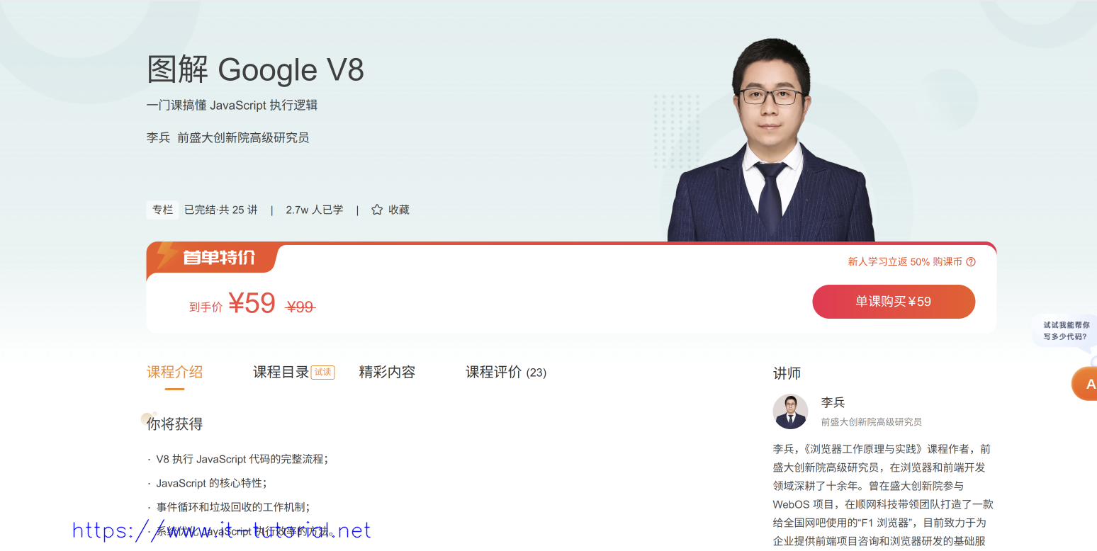This screenshot has height=551, width=1097.
Task: Click the 已完结·共 25 讲 text
Action: [221, 210]
